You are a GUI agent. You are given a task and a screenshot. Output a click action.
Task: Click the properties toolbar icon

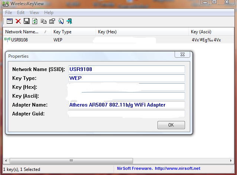(52, 21)
